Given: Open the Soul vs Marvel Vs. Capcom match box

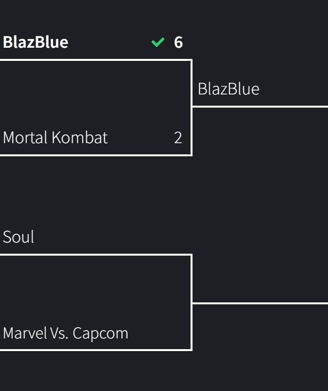Looking at the screenshot, I should [96, 302].
